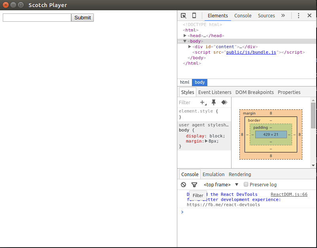Click html in the breadcrumb bar
The height and width of the screenshot is (248, 317).
(x=184, y=82)
